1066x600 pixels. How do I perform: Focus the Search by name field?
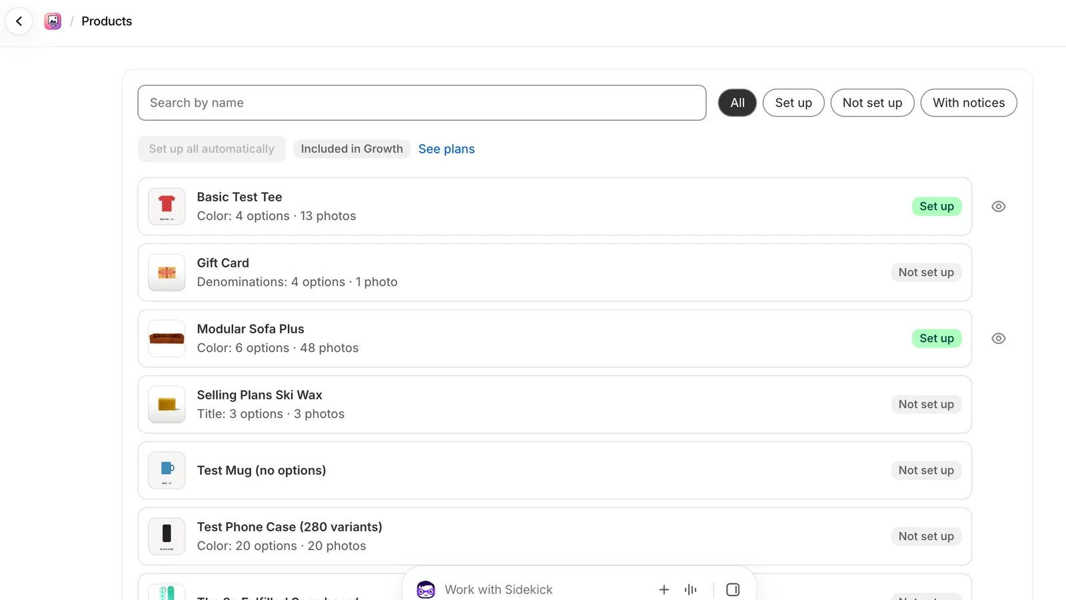(x=422, y=103)
